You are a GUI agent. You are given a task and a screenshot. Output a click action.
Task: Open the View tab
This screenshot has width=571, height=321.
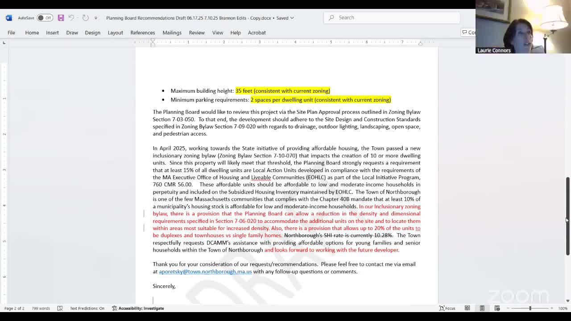pos(218,33)
